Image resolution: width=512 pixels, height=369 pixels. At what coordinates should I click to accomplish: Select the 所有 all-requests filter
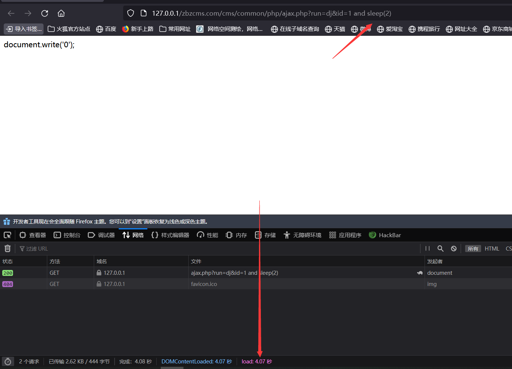[473, 248]
